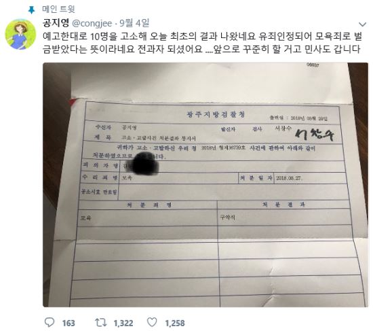
Task: Click the pinned tweet pushpin icon
Action: [31, 10]
